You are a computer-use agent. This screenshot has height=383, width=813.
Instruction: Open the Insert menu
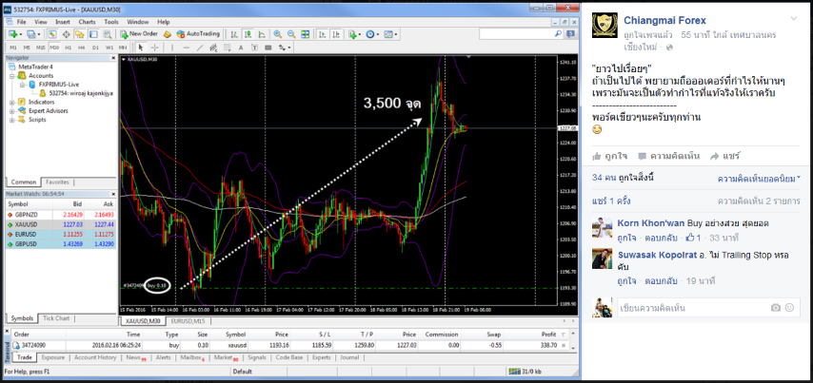click(63, 22)
